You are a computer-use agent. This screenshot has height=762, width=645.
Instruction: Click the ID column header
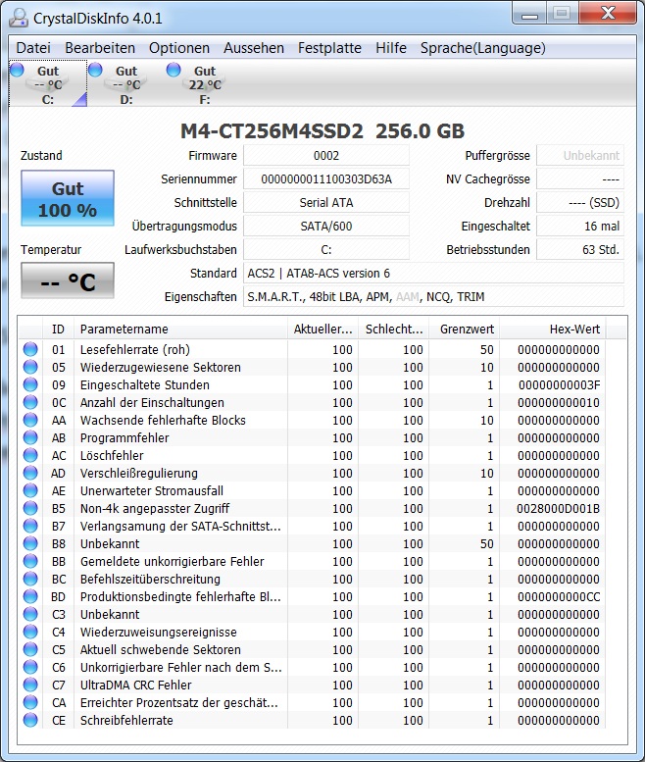(x=58, y=329)
